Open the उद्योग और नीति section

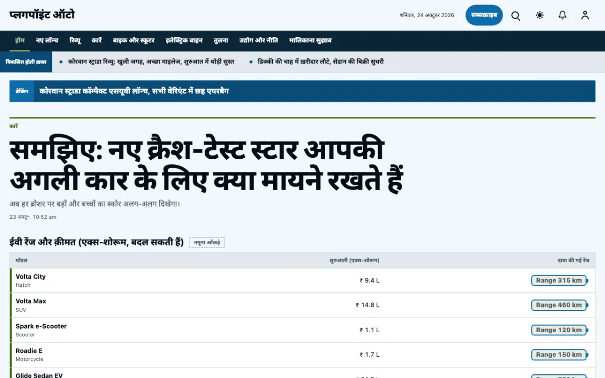[x=259, y=40]
